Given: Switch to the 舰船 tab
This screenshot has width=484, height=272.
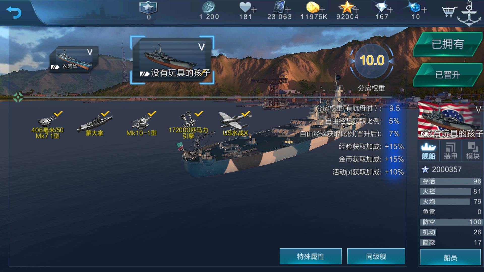Looking at the screenshot, I should [429, 151].
